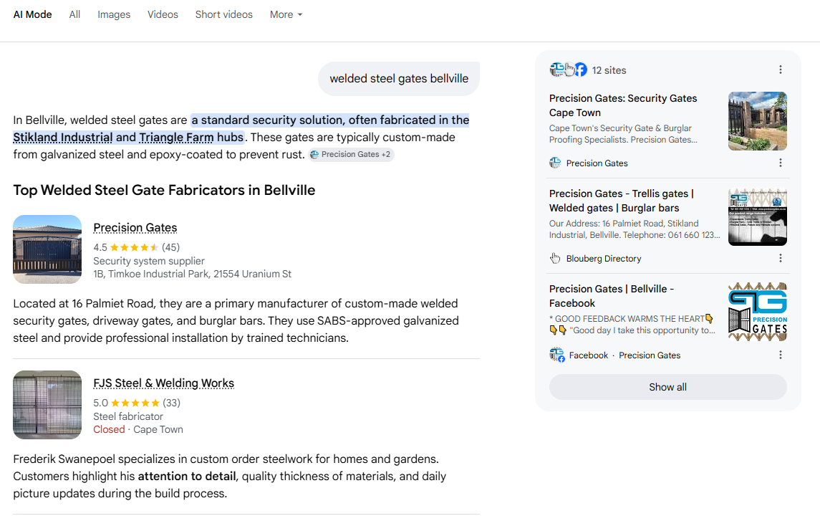The width and height of the screenshot is (820, 521).
Task: Click the Blouberg Directory favicon
Action: pos(556,259)
